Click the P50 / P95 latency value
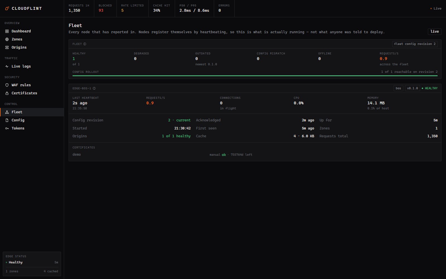 tap(194, 11)
